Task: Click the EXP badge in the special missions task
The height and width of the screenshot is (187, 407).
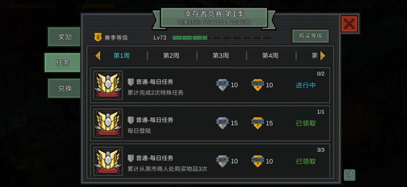Action: coord(222,85)
